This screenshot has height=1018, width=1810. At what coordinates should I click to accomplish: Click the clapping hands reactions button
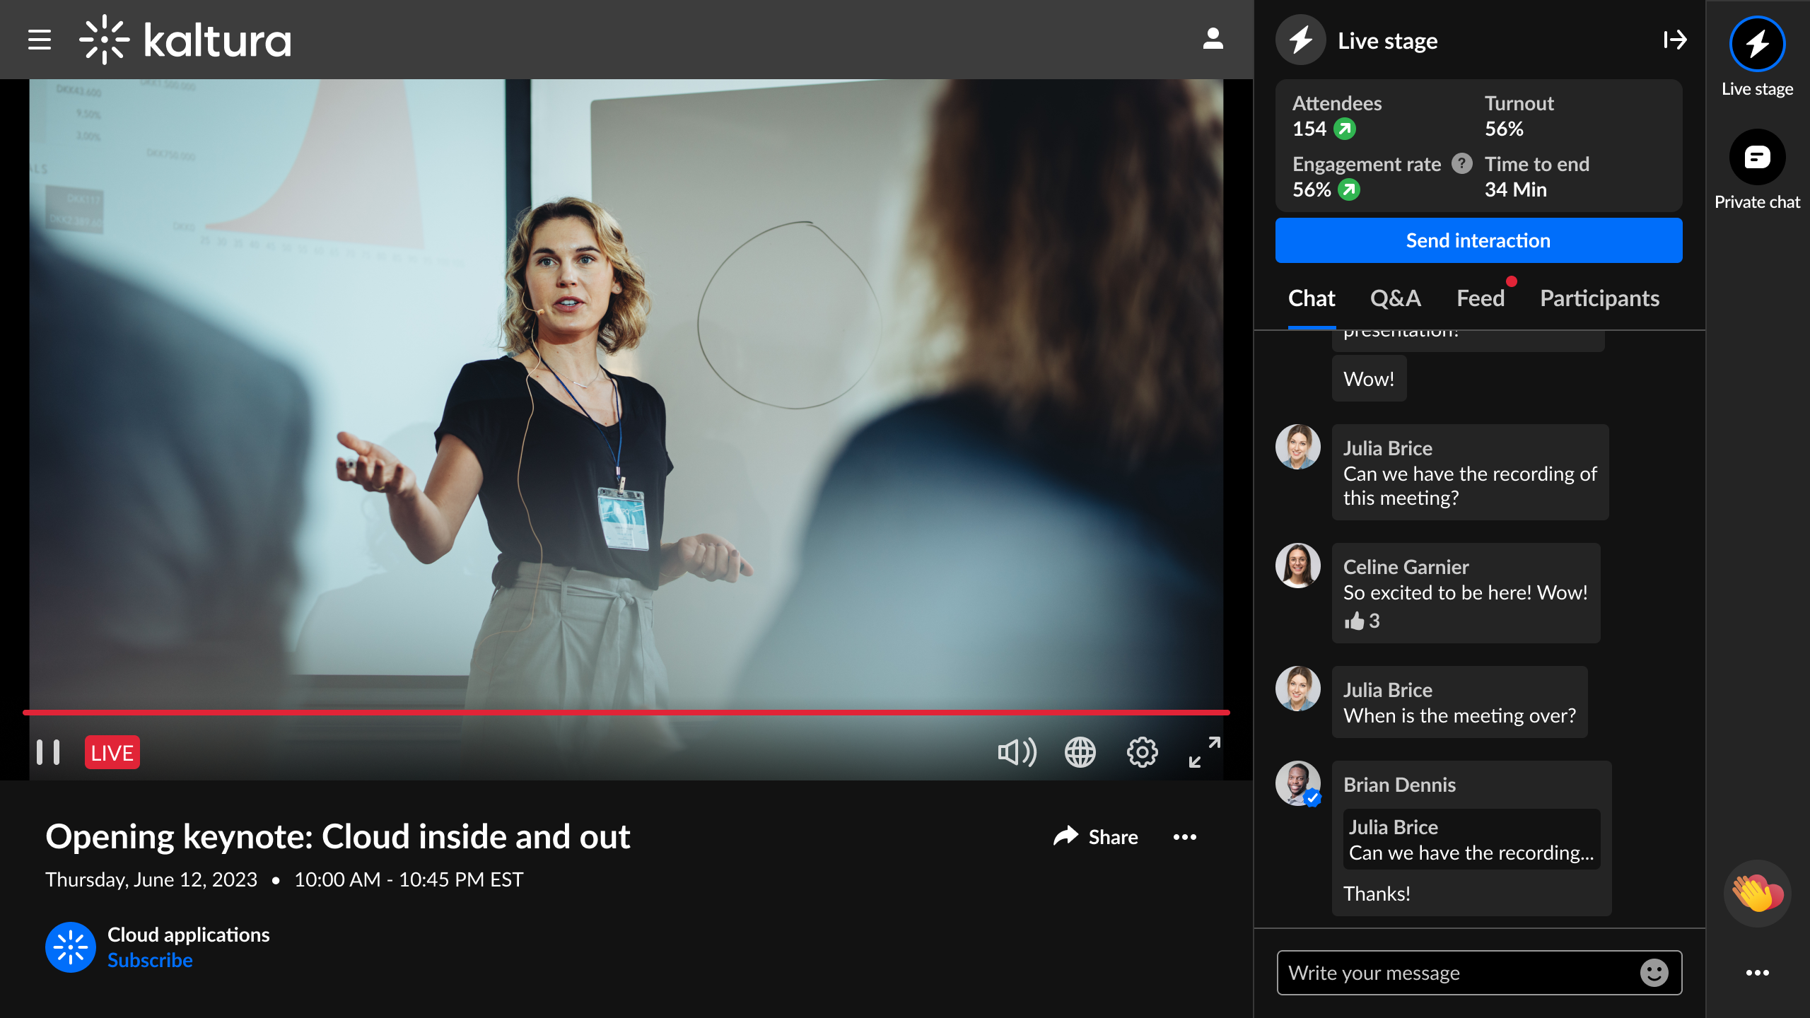(1757, 893)
